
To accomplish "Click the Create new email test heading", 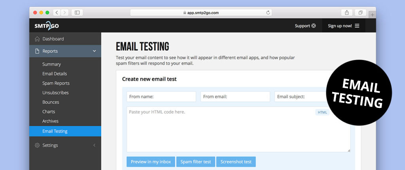I will [x=149, y=79].
